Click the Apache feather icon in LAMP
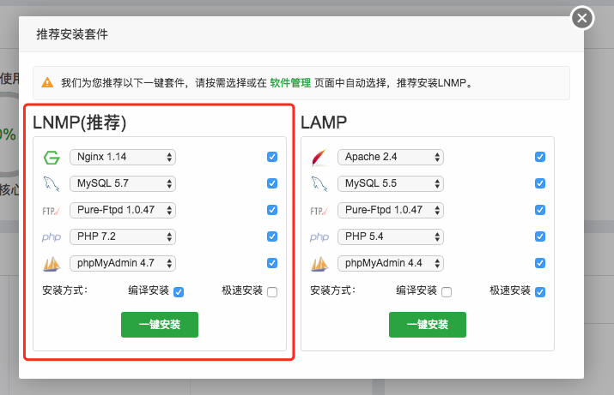Viewport: 614px width, 395px height. [319, 158]
